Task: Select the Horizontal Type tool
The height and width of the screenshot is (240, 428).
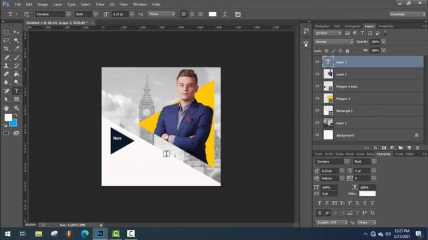Action: click(16, 91)
